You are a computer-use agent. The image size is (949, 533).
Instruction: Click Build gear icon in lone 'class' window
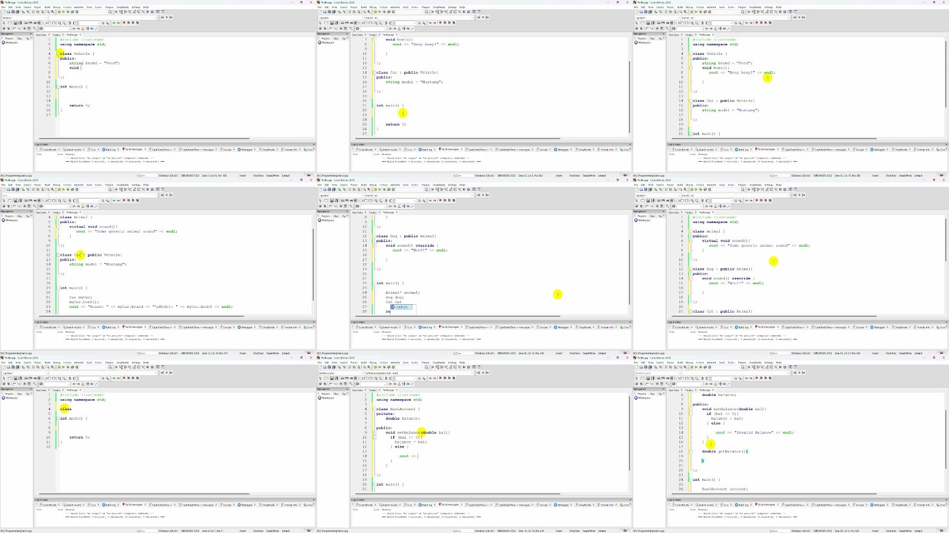point(59,367)
